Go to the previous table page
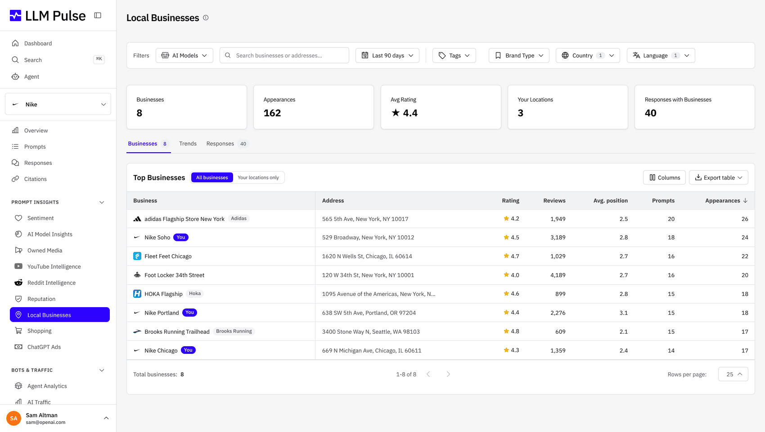The image size is (765, 432). [x=428, y=375]
